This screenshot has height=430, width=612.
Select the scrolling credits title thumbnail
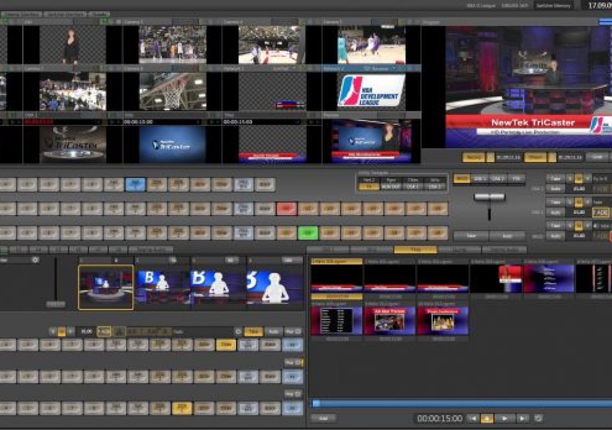pos(549,278)
